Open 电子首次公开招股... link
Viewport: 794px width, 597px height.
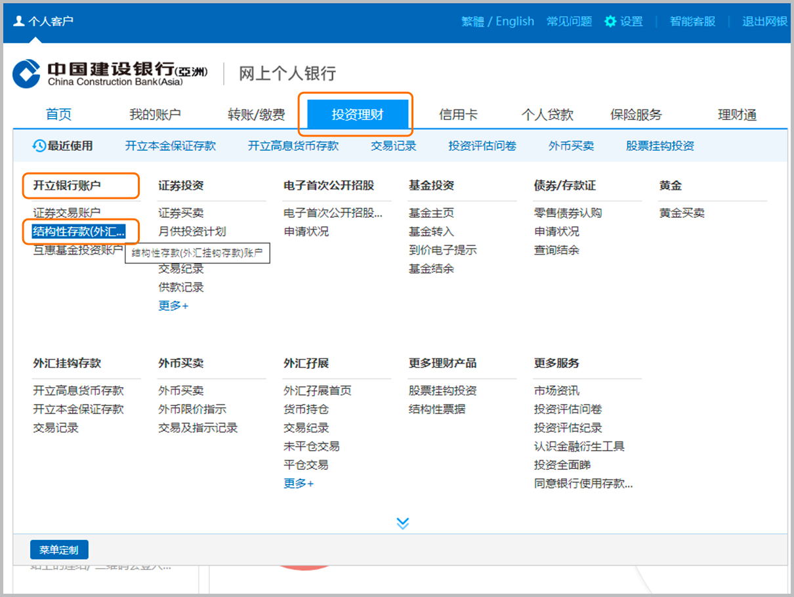tap(333, 213)
